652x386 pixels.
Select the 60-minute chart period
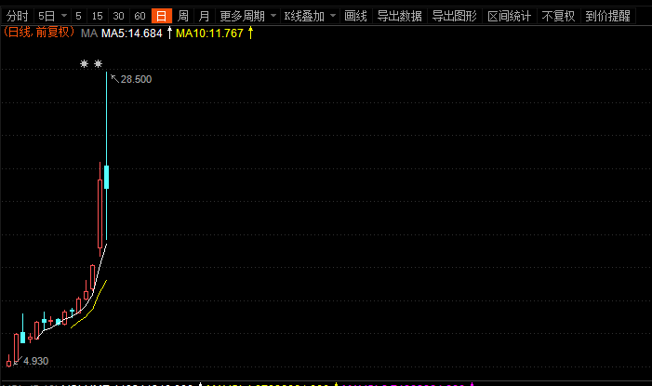pyautogui.click(x=140, y=16)
